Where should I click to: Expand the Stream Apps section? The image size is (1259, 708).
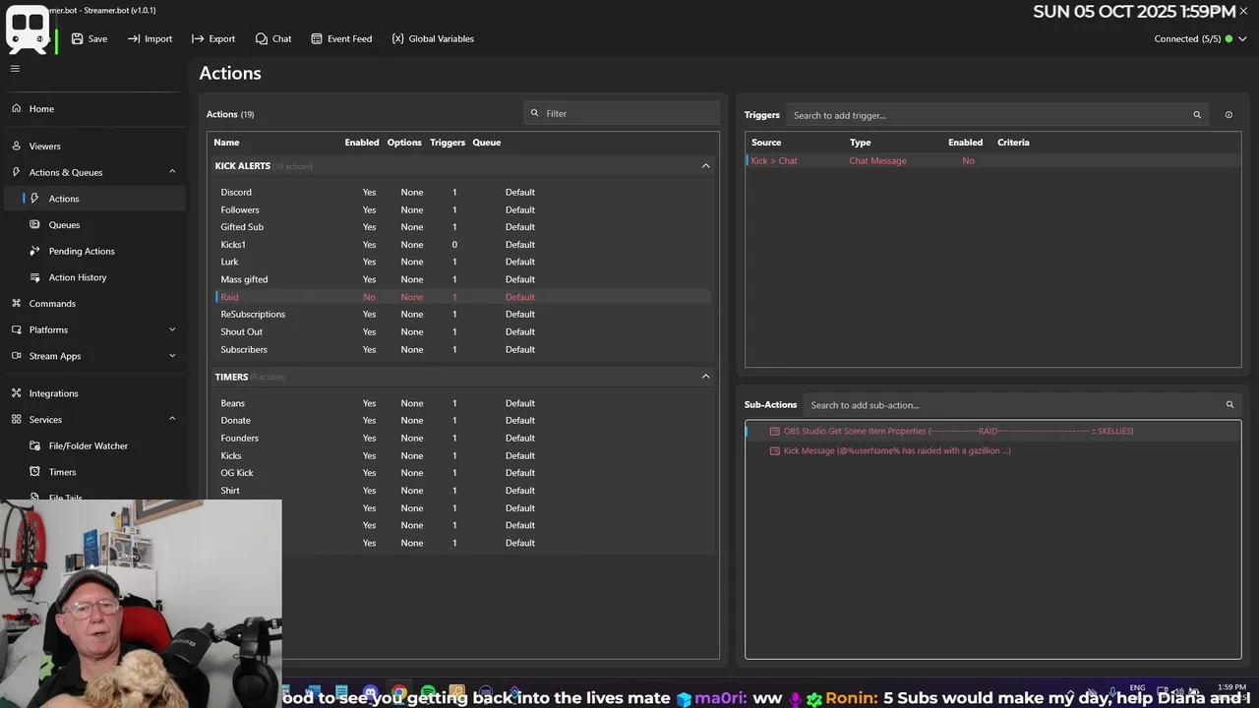click(93, 356)
